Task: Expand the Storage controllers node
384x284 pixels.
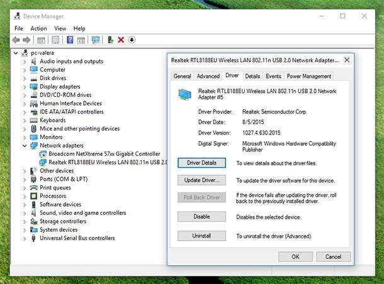Action: coord(25,221)
